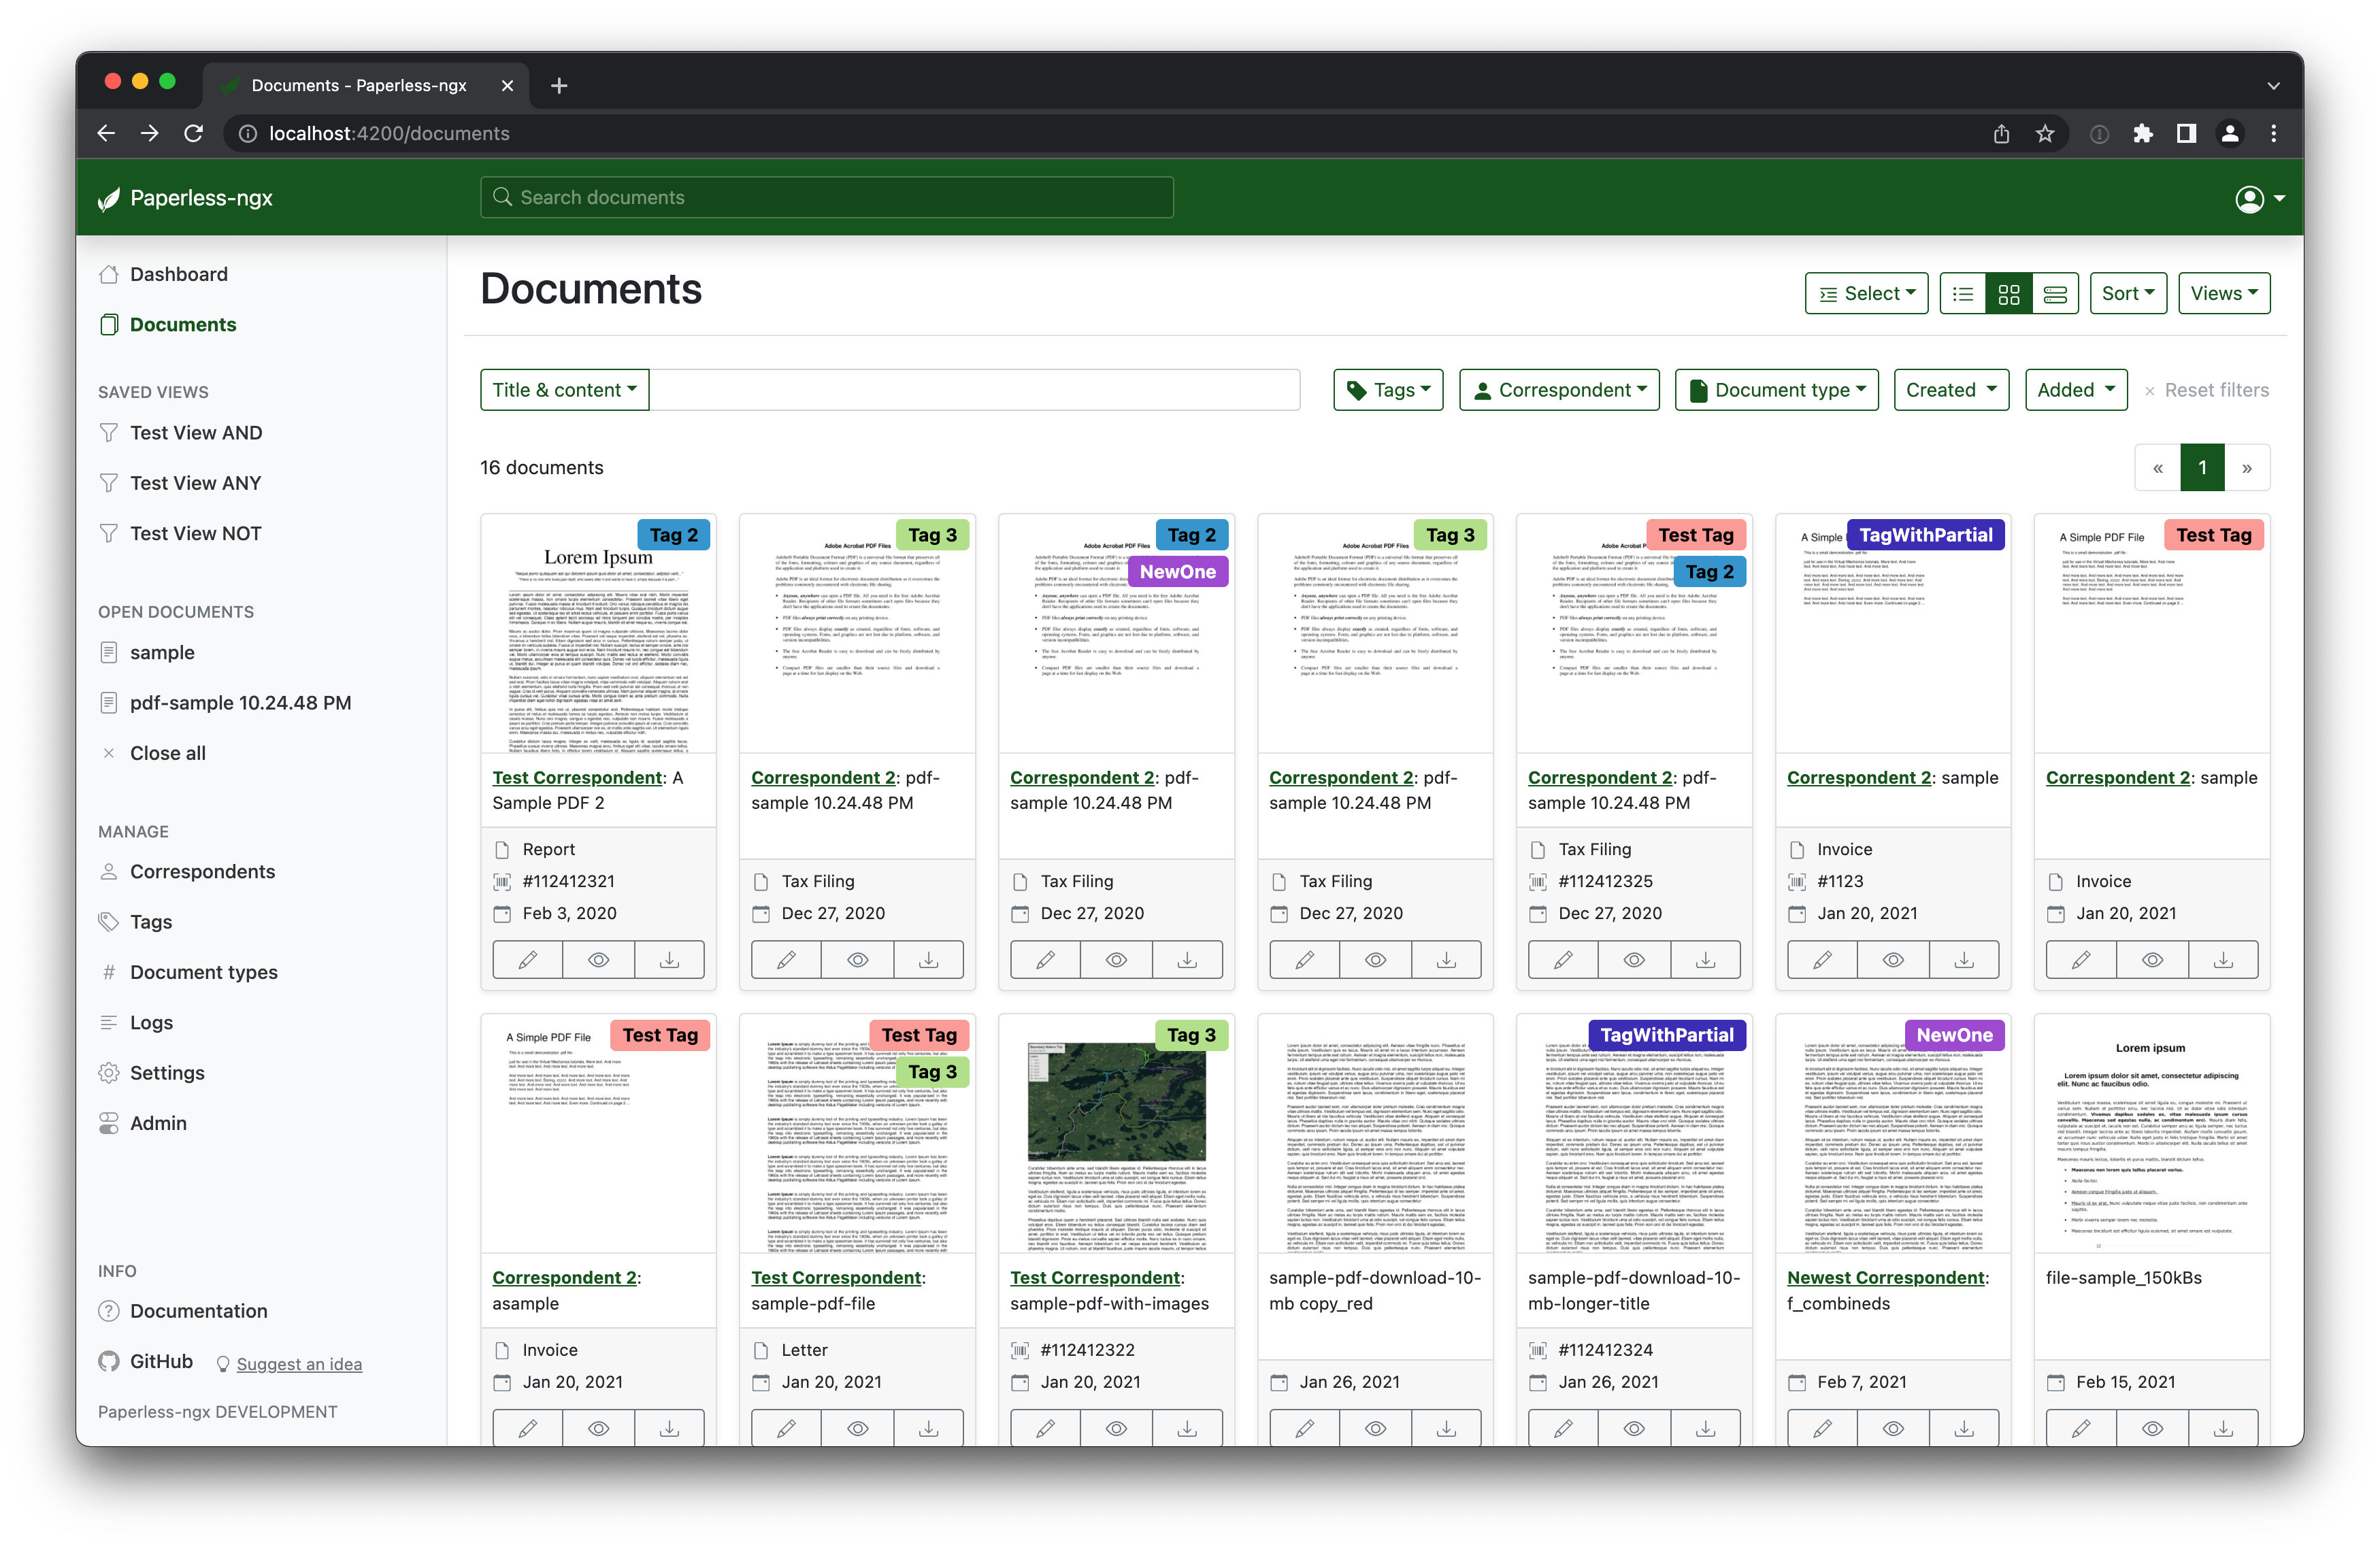The width and height of the screenshot is (2380, 1547).
Task: Open the Suggest an idea link
Action: click(x=299, y=1364)
